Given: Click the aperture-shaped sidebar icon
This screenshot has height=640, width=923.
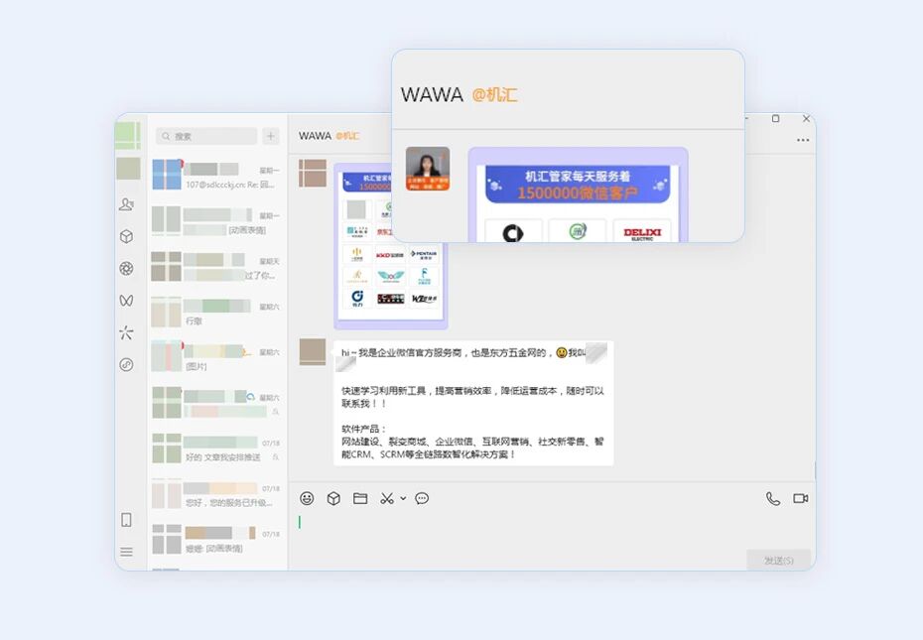Looking at the screenshot, I should (126, 269).
